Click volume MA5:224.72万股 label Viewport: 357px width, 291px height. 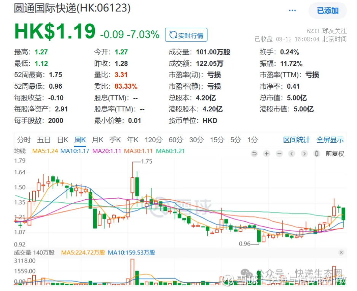(x=83, y=253)
